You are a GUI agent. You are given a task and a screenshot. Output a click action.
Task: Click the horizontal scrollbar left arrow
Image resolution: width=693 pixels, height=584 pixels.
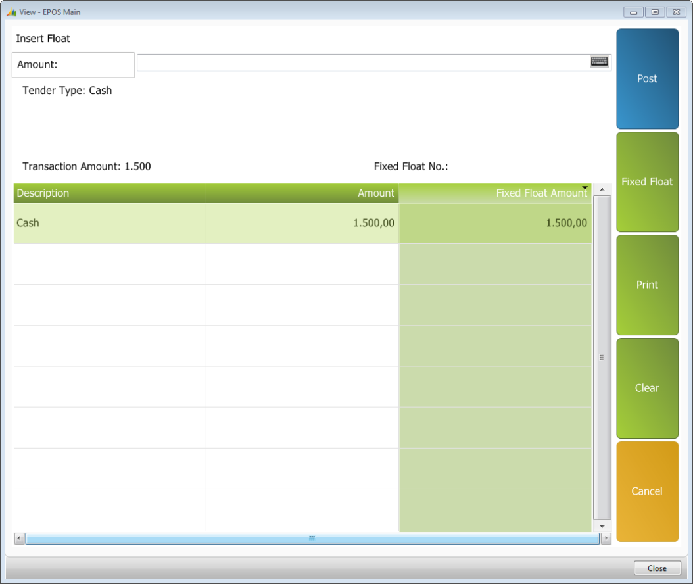coord(19,538)
